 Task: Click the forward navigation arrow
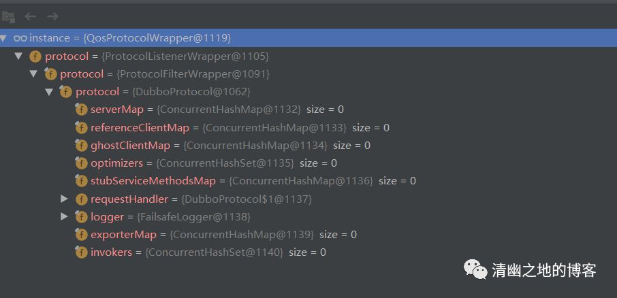coord(52,16)
